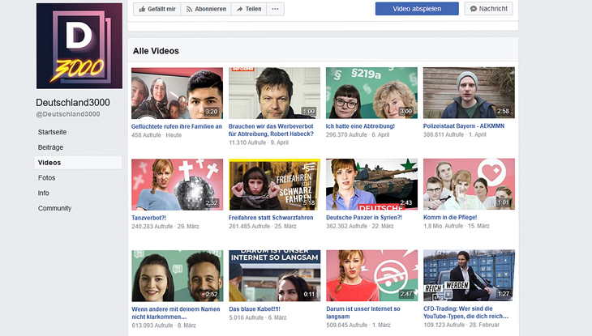Open the Fotos tab in sidebar

(x=46, y=177)
